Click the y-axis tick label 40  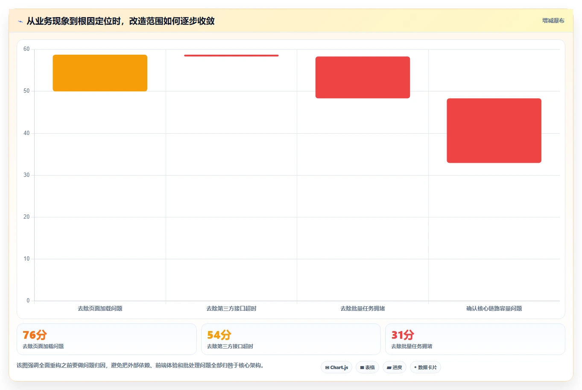[x=26, y=133]
